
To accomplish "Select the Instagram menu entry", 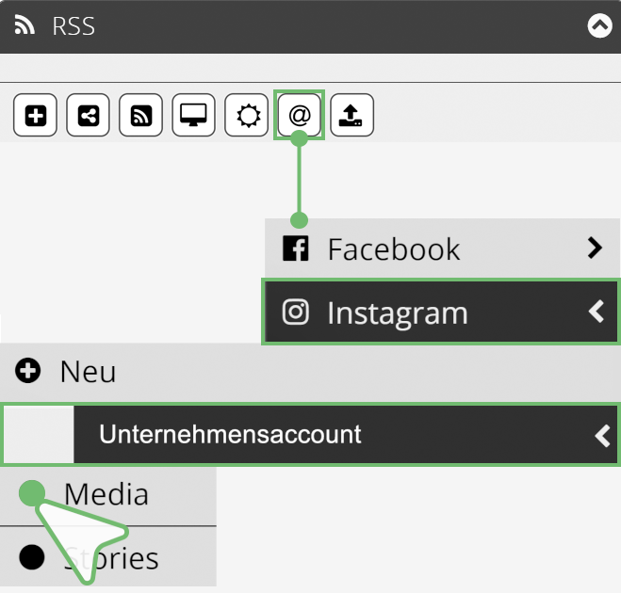I will pos(397,313).
